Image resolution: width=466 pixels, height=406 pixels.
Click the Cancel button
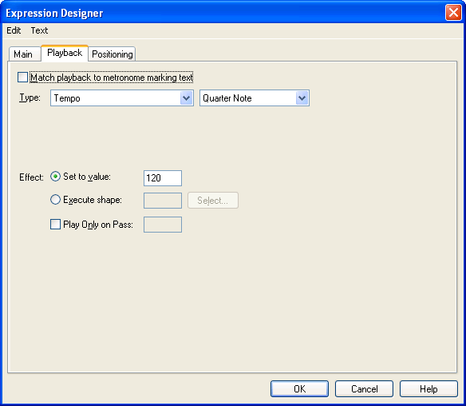pyautogui.click(x=364, y=388)
